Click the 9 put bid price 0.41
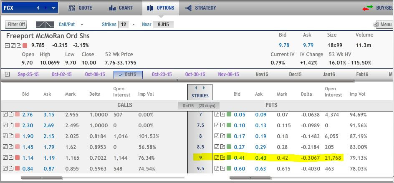 239,158
